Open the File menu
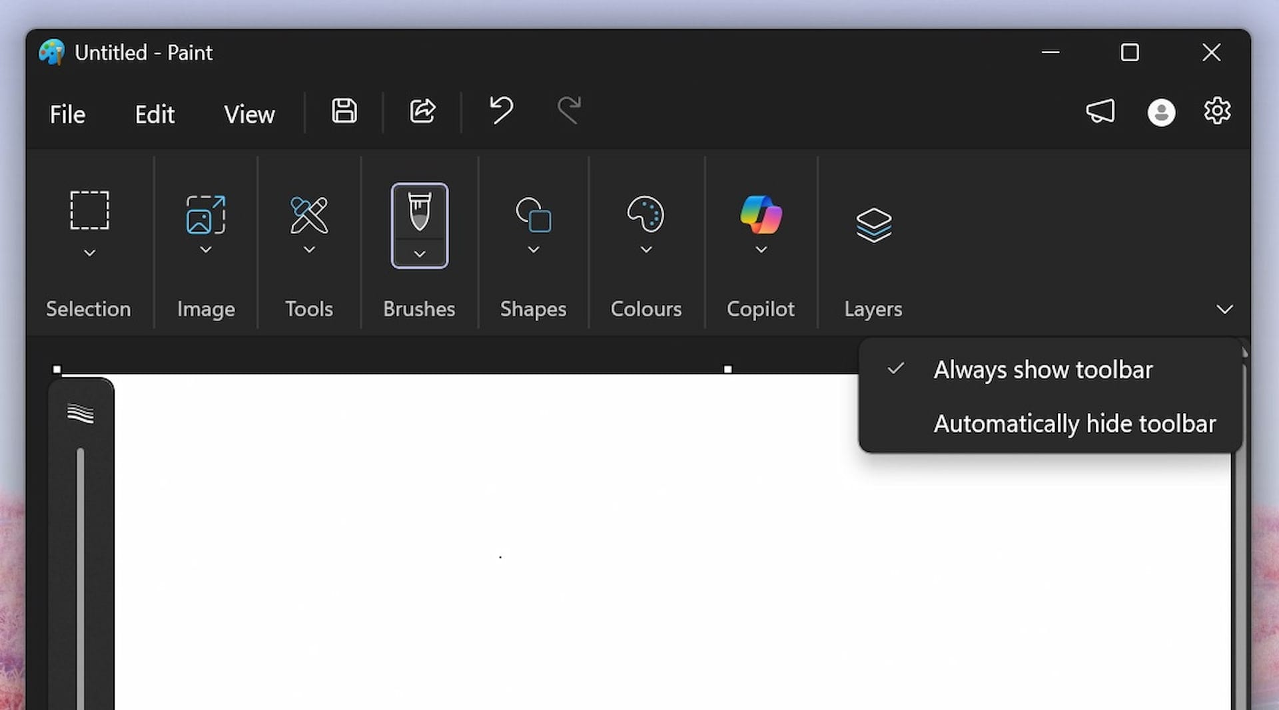Viewport: 1279px width, 710px height. pyautogui.click(x=67, y=114)
